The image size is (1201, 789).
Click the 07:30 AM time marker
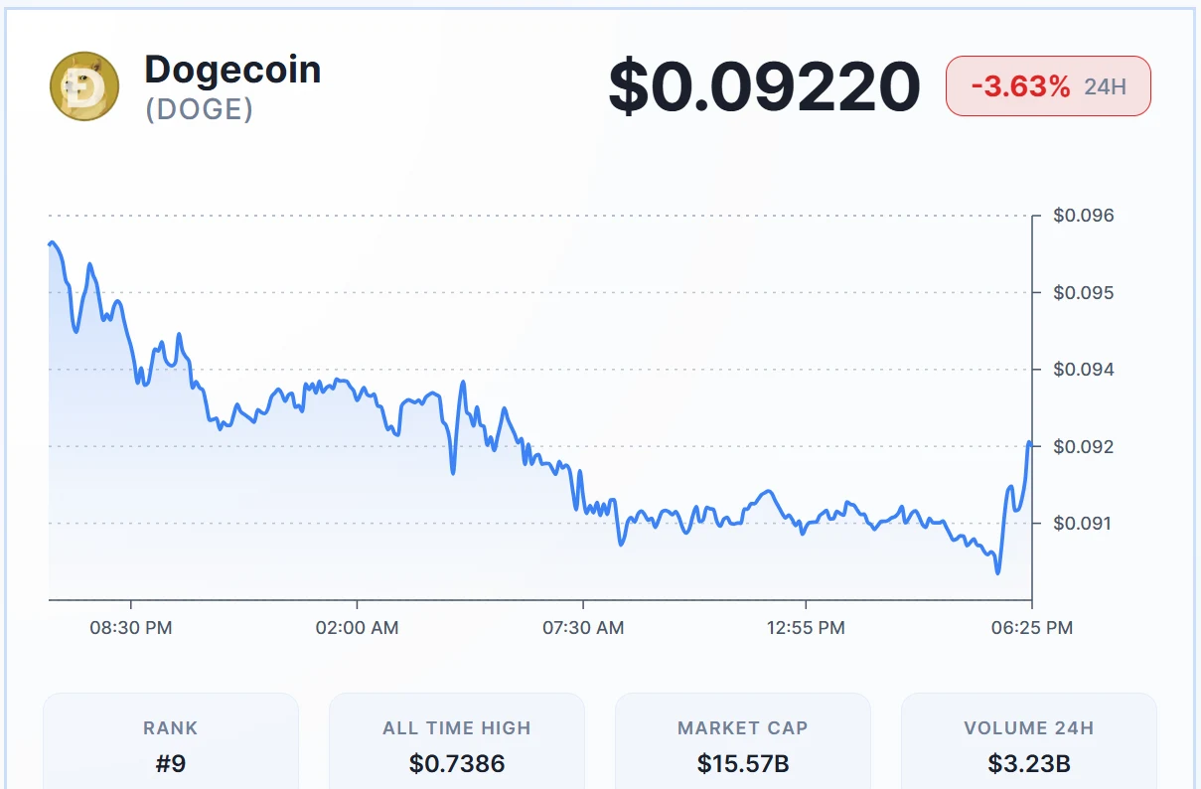583,627
